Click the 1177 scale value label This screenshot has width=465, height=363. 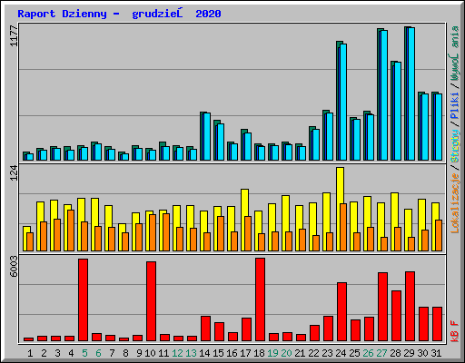point(14,35)
